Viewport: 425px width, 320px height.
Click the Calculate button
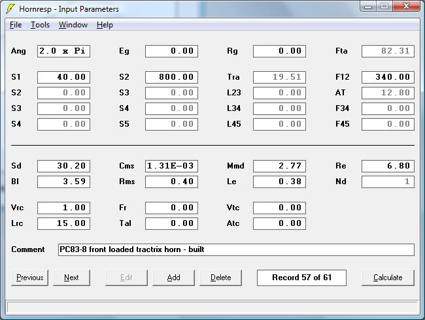click(x=388, y=278)
